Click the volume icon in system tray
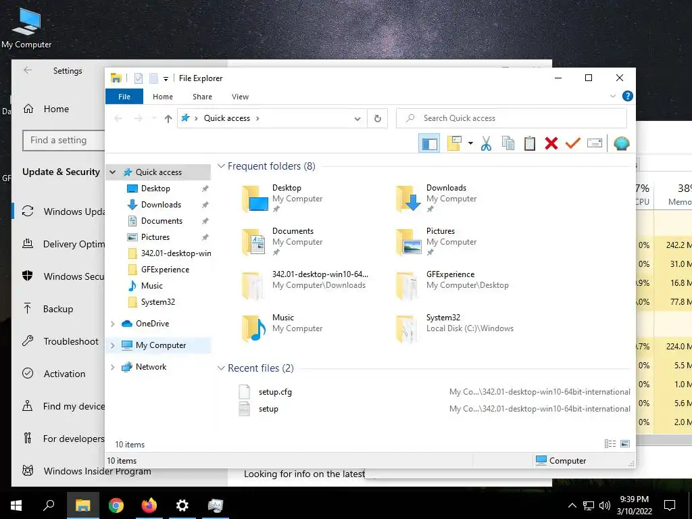This screenshot has width=692, height=519. 605,505
